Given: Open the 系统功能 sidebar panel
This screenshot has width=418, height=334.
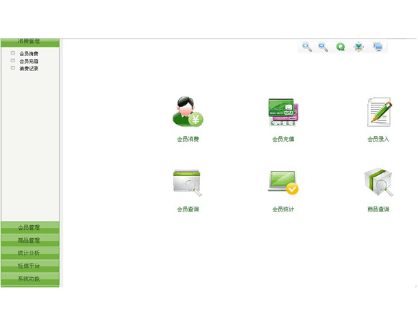Looking at the screenshot, I should (29, 279).
